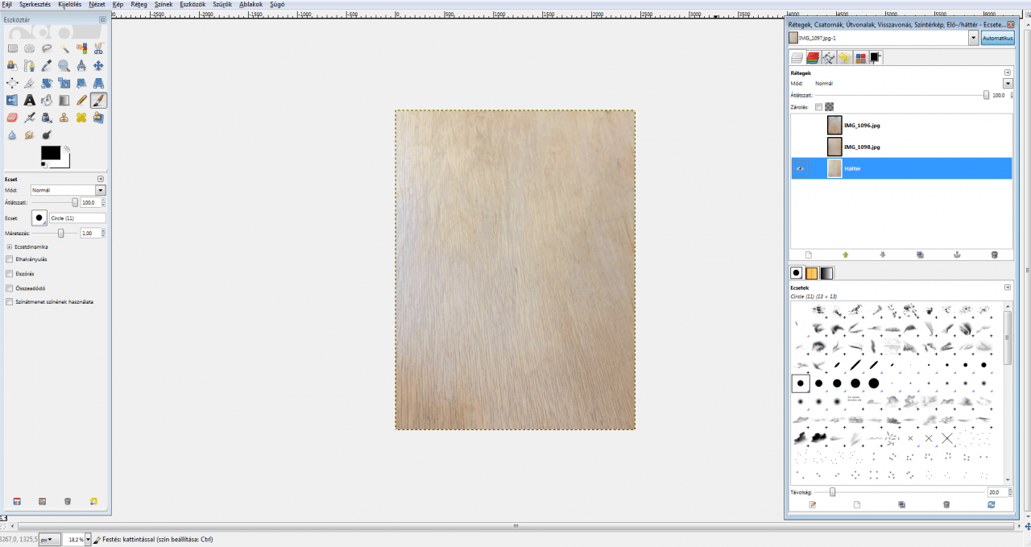Viewport: 1031px width, 547px height.
Task: Delete layer using the trash icon
Action: 994,255
